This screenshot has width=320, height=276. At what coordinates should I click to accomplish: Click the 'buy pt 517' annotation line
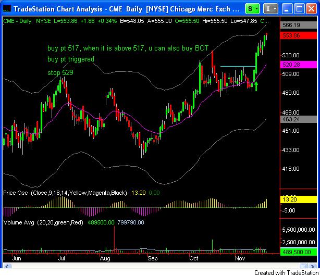tap(128, 48)
